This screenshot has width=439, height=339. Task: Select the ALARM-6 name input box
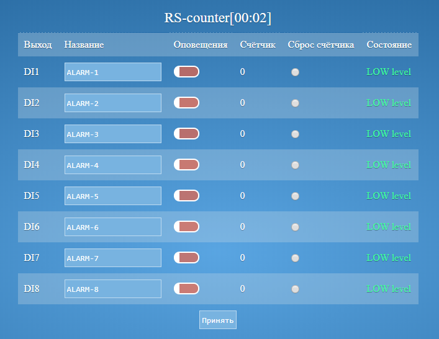coord(112,227)
